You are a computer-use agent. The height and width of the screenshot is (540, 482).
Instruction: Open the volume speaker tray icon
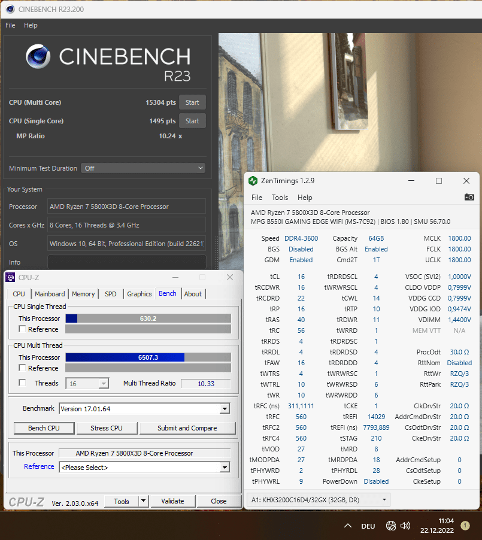(405, 526)
